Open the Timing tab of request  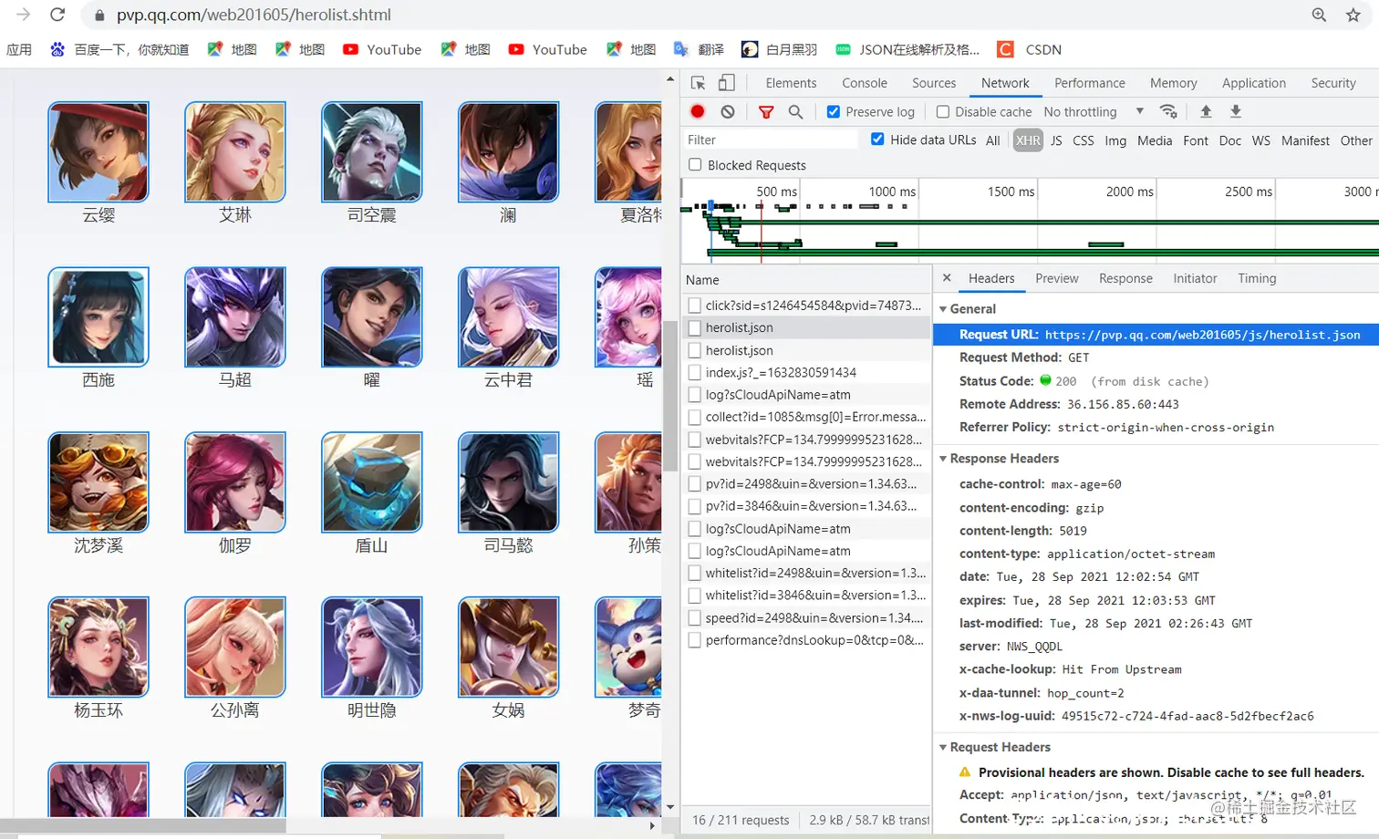click(x=1257, y=278)
